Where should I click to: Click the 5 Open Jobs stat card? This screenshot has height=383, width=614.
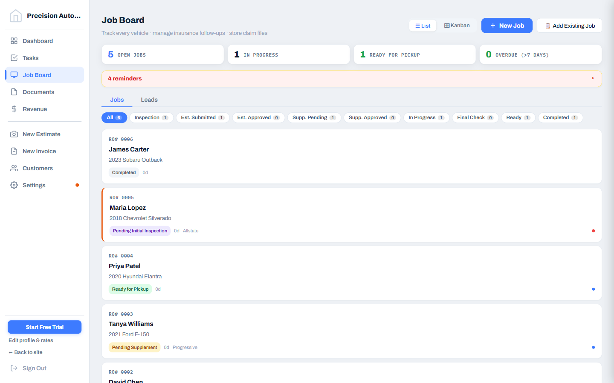[163, 54]
